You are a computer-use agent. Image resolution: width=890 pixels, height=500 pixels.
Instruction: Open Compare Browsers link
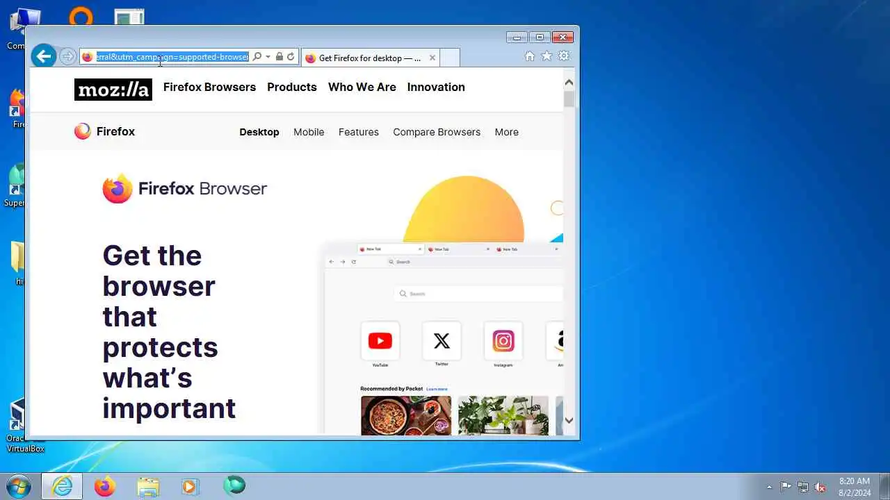[x=437, y=132]
